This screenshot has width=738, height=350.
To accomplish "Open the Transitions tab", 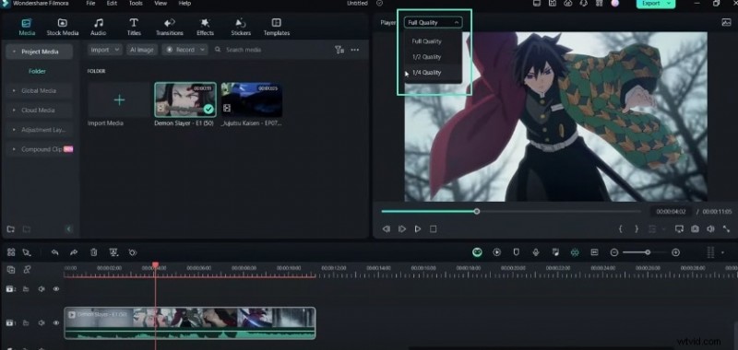I will pyautogui.click(x=170, y=28).
